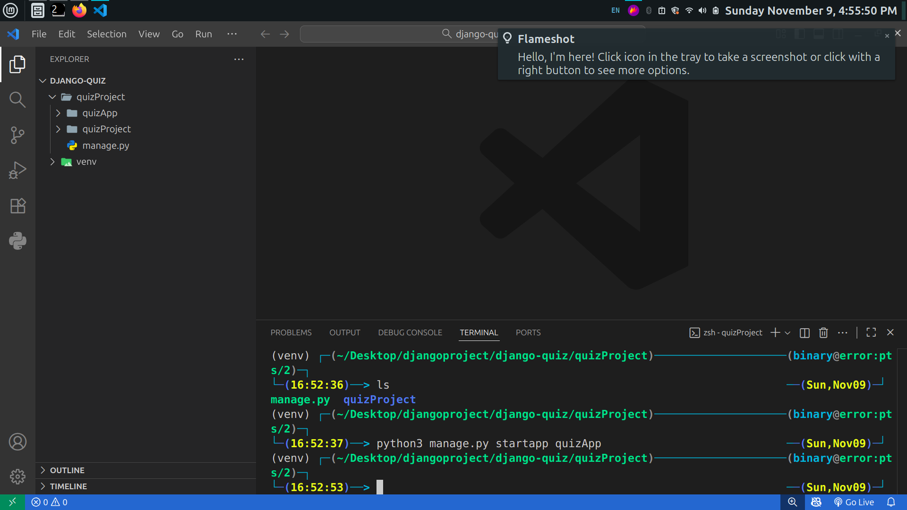Expand the OUTLINE section
Viewport: 907px width, 510px height.
pos(67,470)
